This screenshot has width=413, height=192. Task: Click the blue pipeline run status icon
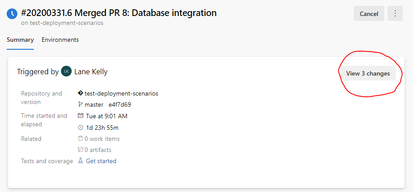[x=12, y=14]
